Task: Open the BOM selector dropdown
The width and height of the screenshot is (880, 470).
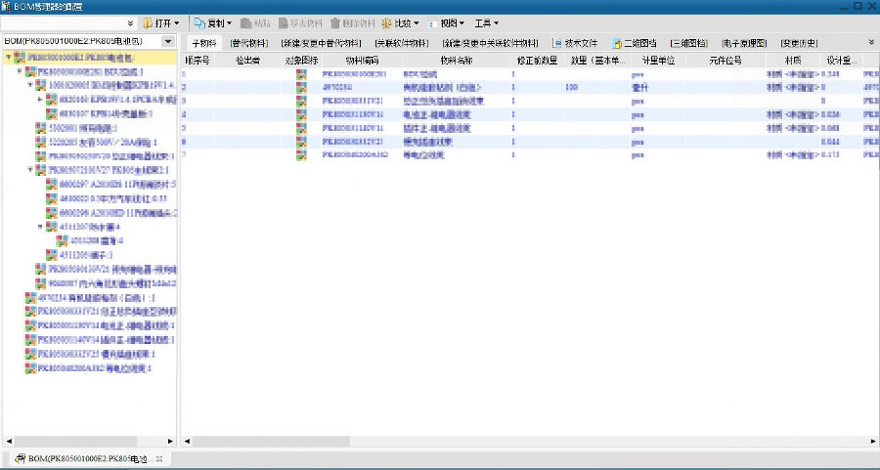Action: [167, 42]
